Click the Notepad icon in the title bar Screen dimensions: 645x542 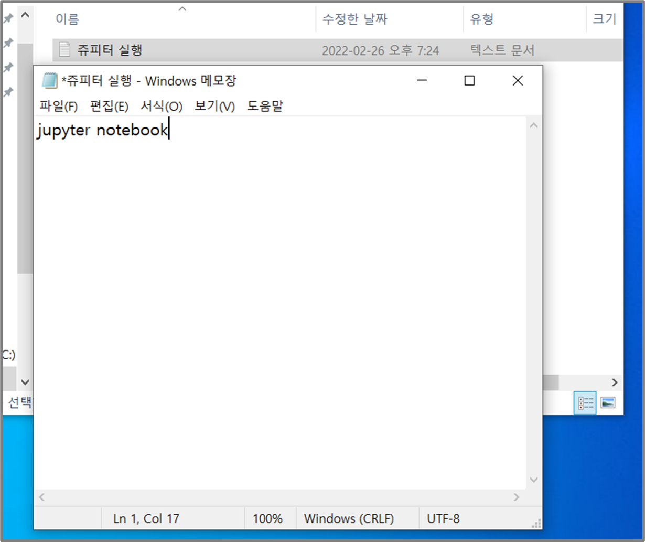(x=49, y=81)
